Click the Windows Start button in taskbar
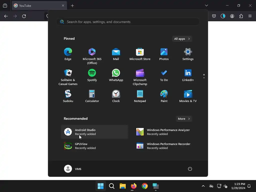 pos(100,186)
